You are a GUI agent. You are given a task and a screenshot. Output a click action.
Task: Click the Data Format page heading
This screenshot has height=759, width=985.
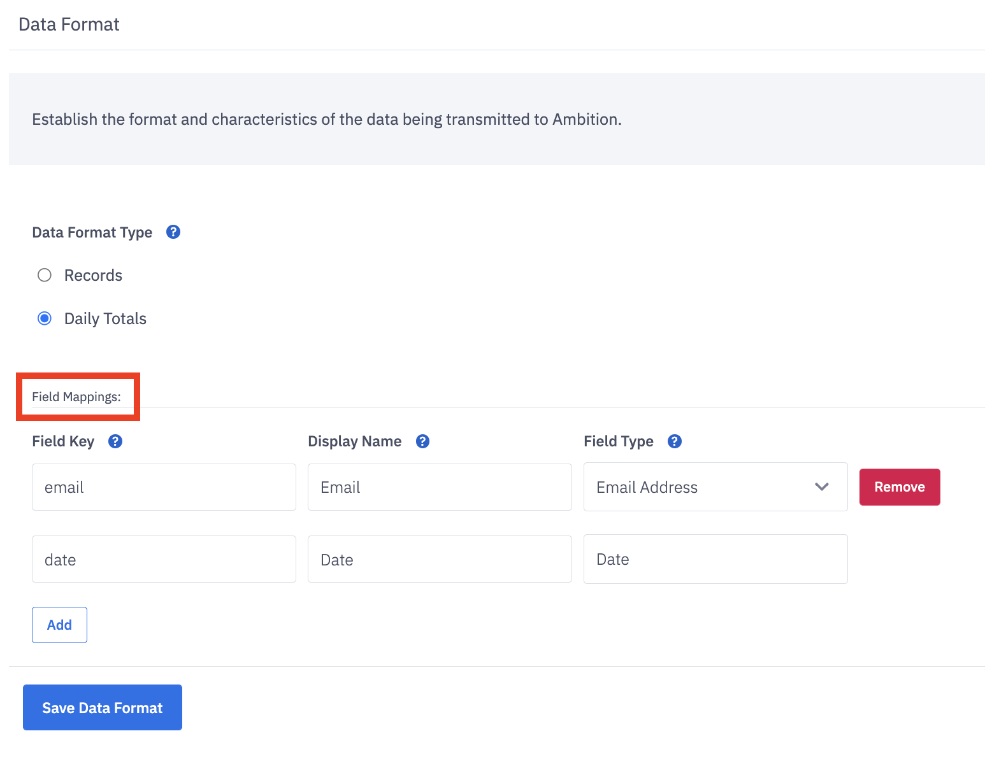pos(69,24)
